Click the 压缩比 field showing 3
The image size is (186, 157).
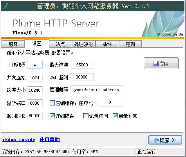(x=110, y=103)
